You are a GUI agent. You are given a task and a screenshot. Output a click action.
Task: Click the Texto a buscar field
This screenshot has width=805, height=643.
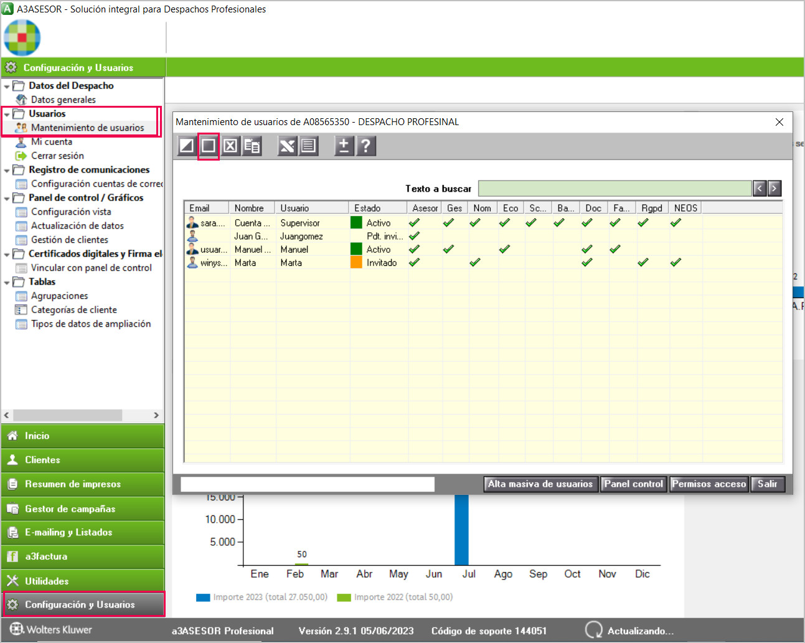614,188
